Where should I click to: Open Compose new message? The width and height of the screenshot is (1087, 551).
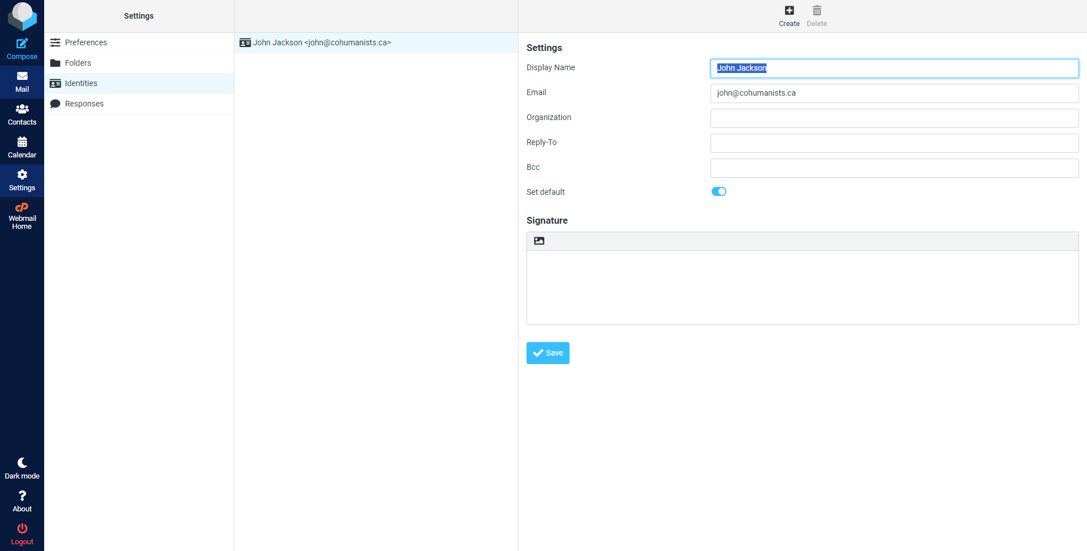tap(22, 49)
